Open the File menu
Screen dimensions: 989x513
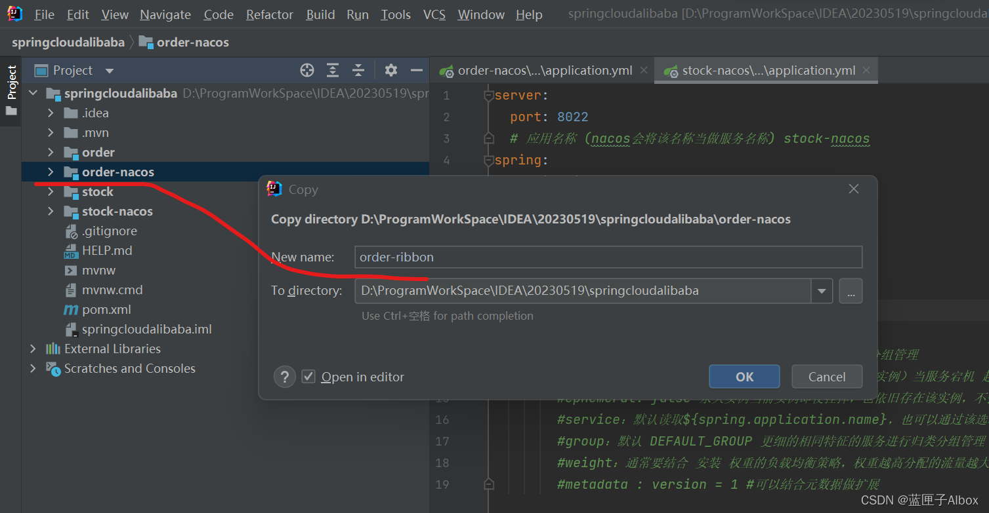pos(44,14)
